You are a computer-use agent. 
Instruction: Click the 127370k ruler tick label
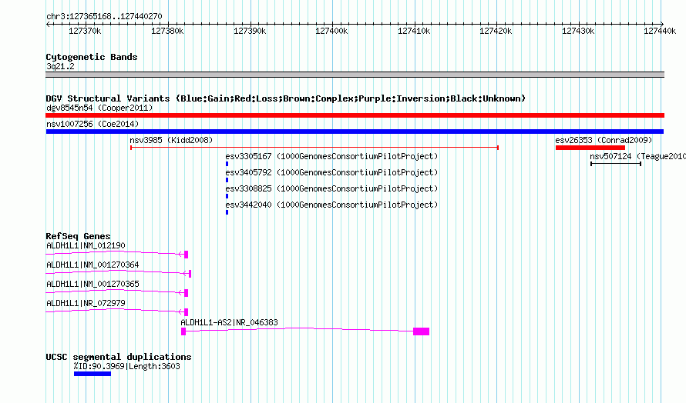pyautogui.click(x=85, y=31)
